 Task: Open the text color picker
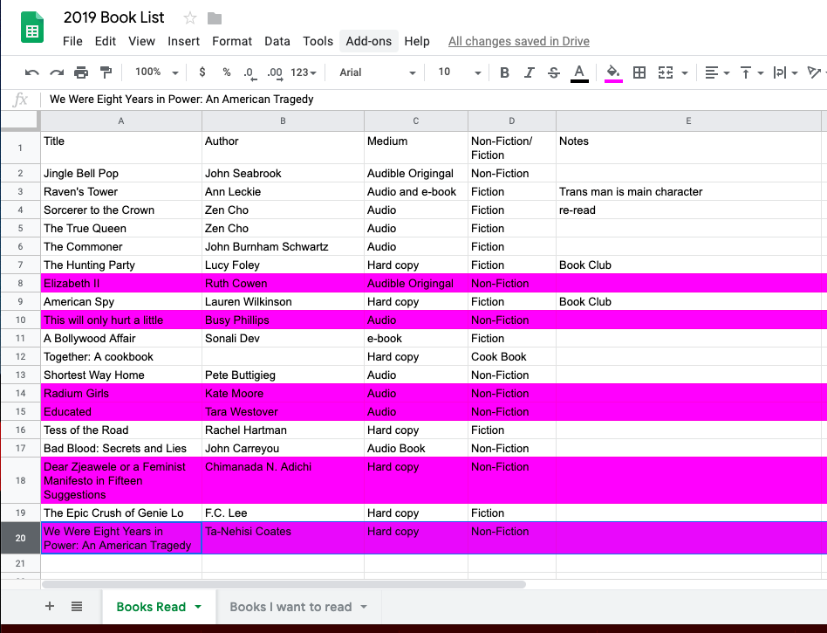pos(579,72)
